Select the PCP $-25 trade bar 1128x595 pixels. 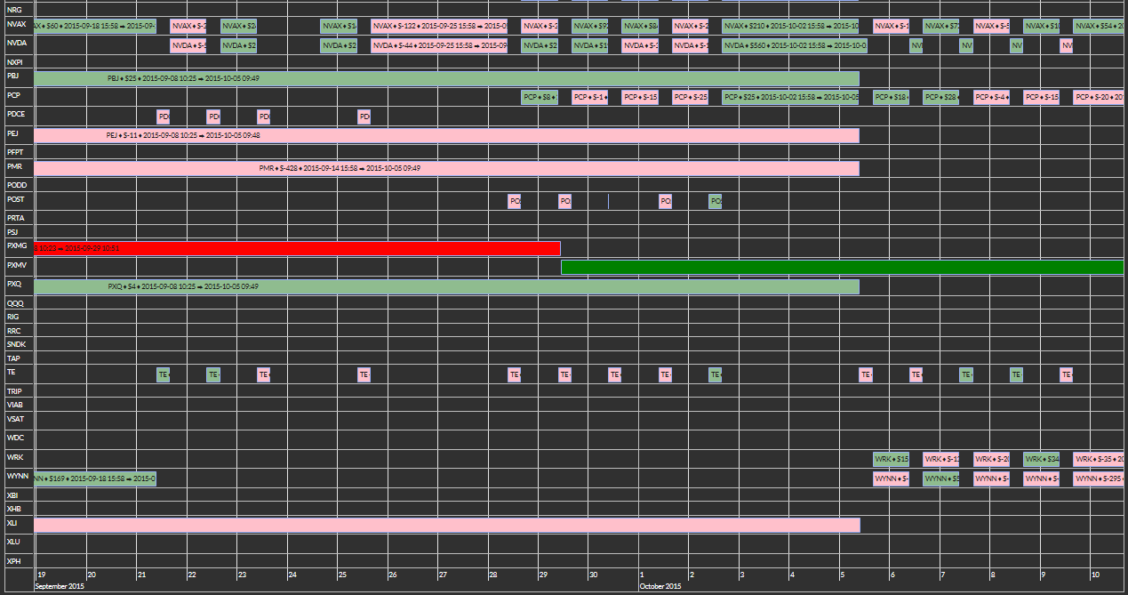point(691,97)
